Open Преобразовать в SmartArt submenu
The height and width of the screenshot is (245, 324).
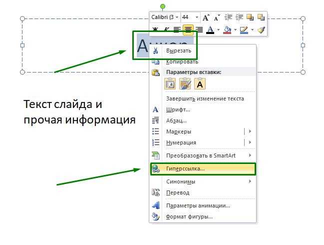tap(203, 155)
